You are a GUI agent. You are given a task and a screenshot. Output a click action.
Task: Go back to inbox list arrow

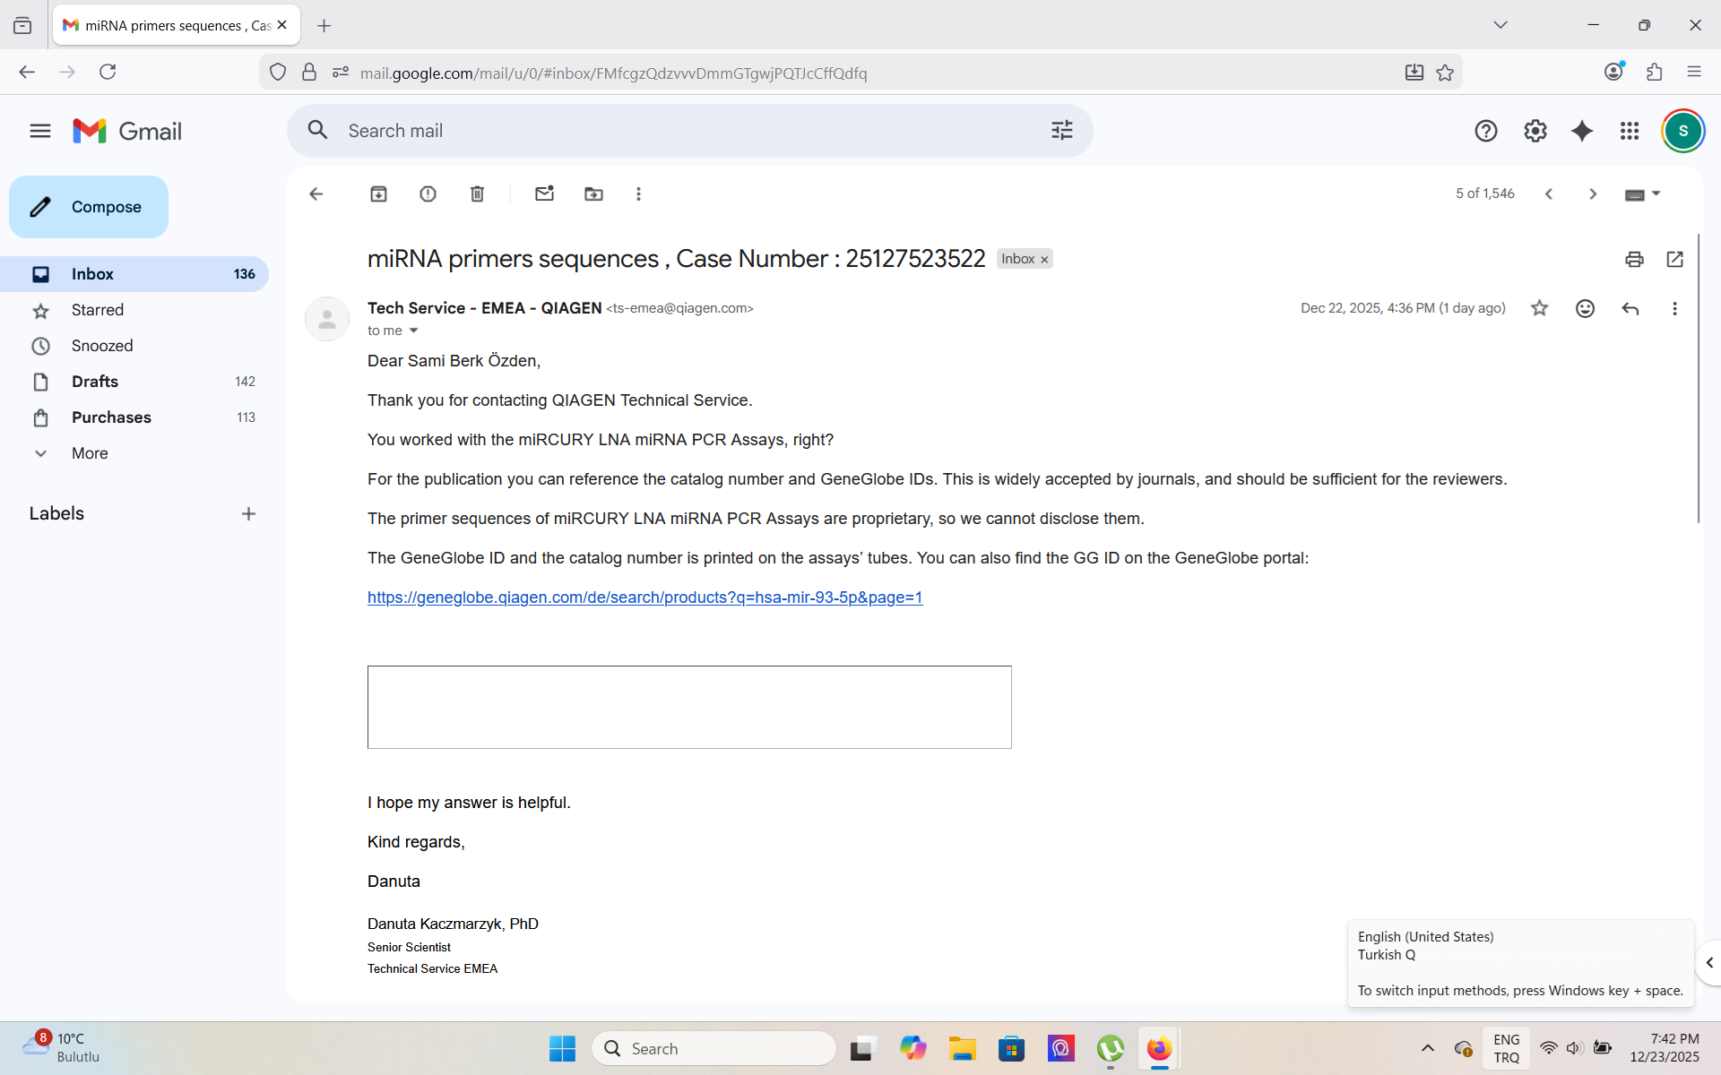316,193
